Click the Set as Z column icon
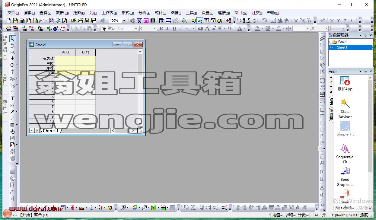Screen dimensions: 376x220 345,21
